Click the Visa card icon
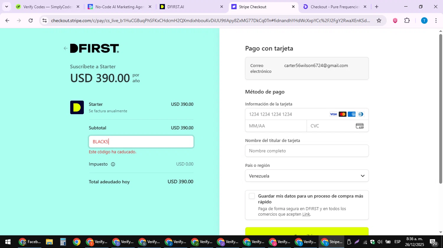443x248 pixels. (x=333, y=114)
